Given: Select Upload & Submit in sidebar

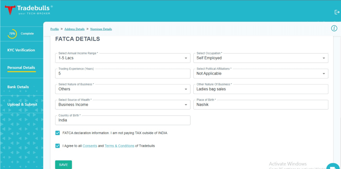Looking at the screenshot, I should click(22, 104).
